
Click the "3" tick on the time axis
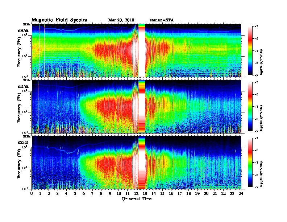click(58, 193)
